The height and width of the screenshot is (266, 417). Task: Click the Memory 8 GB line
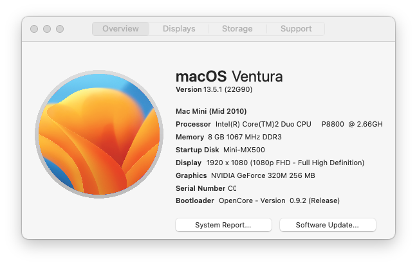[x=228, y=137]
